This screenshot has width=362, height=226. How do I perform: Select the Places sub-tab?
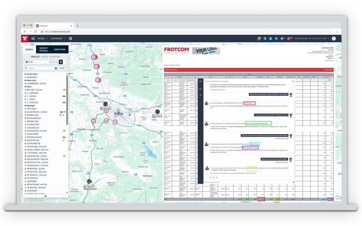pyautogui.click(x=45, y=57)
